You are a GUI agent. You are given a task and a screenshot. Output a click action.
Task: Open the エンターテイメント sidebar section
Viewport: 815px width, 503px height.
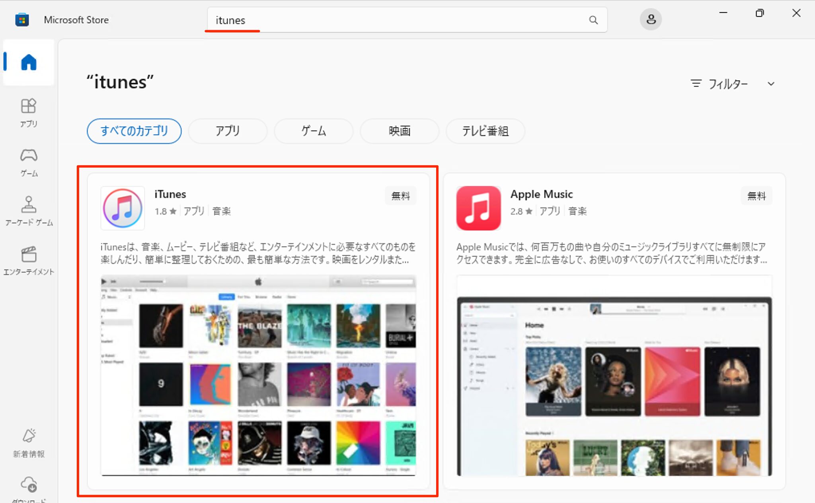pyautogui.click(x=28, y=261)
